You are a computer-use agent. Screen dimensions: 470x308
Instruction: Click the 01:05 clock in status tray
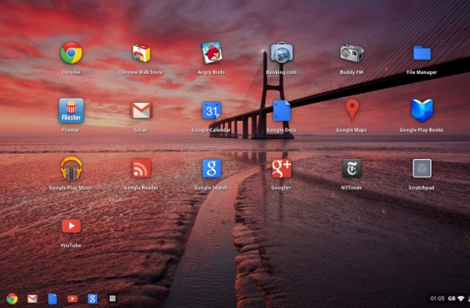point(437,298)
